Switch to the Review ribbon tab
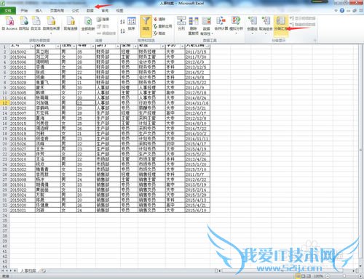This screenshot has width=364, height=279. click(105, 11)
